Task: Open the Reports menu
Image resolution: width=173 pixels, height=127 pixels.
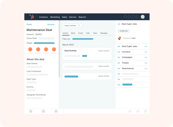Action: (x=82, y=17)
